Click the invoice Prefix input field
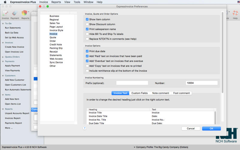The image size is (240, 150). click(132, 83)
